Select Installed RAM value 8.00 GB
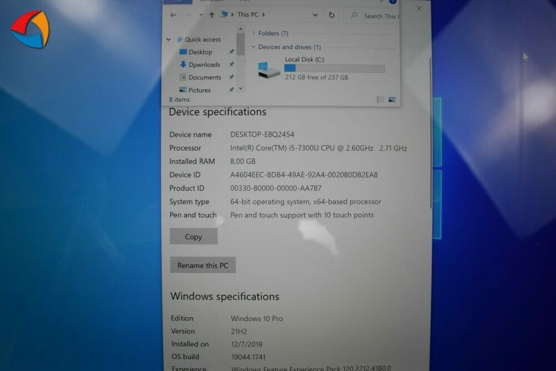 pyautogui.click(x=242, y=161)
